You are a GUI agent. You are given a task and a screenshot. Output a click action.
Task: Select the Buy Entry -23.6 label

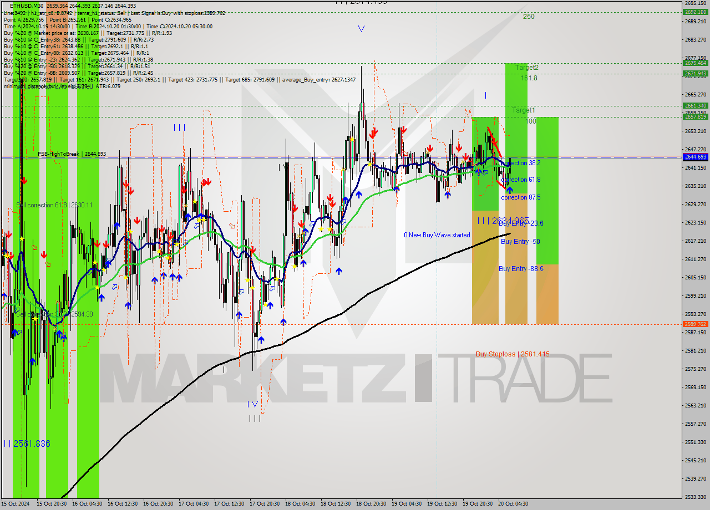521,223
